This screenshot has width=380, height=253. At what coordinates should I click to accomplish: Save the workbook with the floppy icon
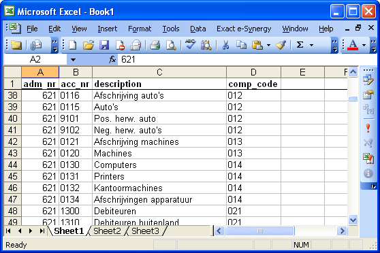pos(104,45)
